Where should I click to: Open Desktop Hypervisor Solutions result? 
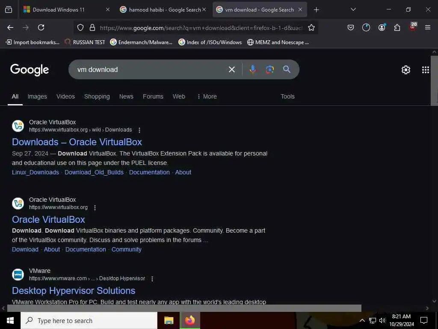[x=74, y=290]
